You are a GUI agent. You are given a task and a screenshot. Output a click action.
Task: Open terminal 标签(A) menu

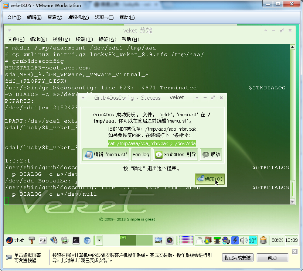point(108,40)
